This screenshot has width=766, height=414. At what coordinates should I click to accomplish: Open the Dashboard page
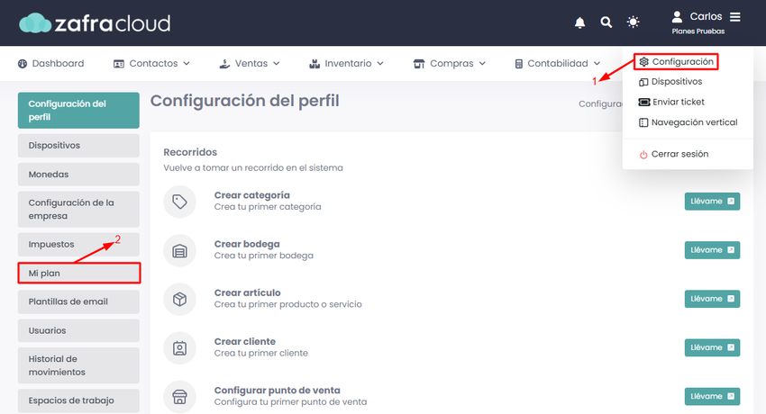click(x=50, y=63)
